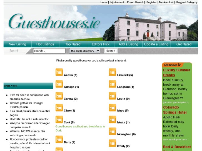Open Longford (1) county listing
This screenshot has height=151, width=202.
pos(126,87)
